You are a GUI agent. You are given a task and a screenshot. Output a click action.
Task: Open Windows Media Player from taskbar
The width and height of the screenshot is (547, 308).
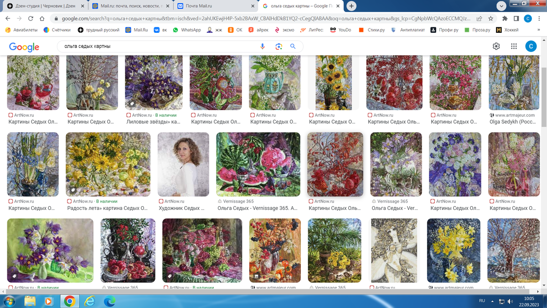point(49,301)
